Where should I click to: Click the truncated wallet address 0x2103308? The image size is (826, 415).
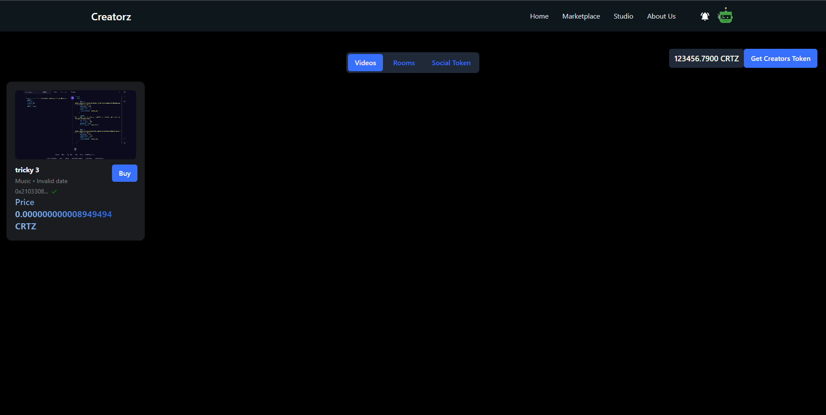(x=32, y=191)
